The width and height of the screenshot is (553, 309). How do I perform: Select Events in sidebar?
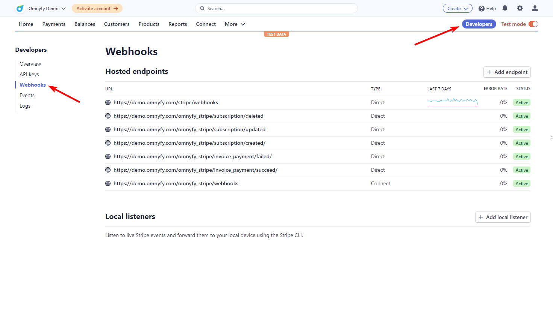click(x=27, y=95)
